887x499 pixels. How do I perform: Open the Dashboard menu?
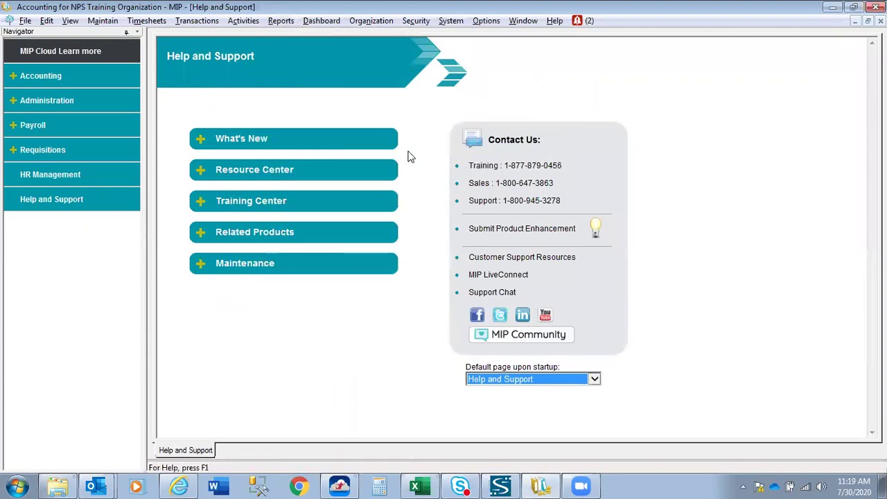point(322,21)
